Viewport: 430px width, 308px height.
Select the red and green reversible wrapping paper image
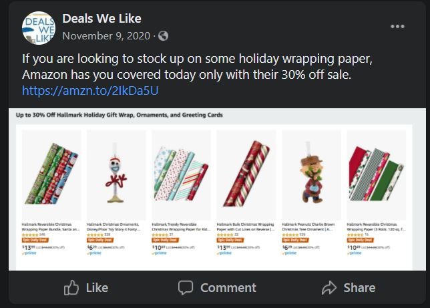point(377,174)
